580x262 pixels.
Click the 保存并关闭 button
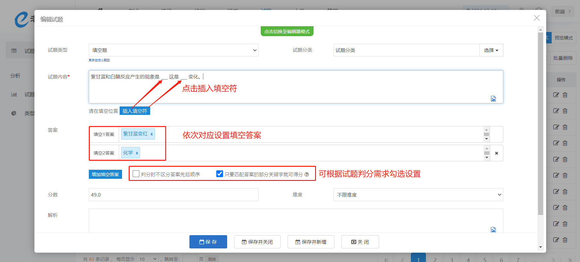(257, 242)
